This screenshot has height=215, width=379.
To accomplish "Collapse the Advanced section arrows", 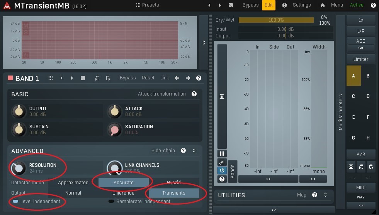I will 194,151.
